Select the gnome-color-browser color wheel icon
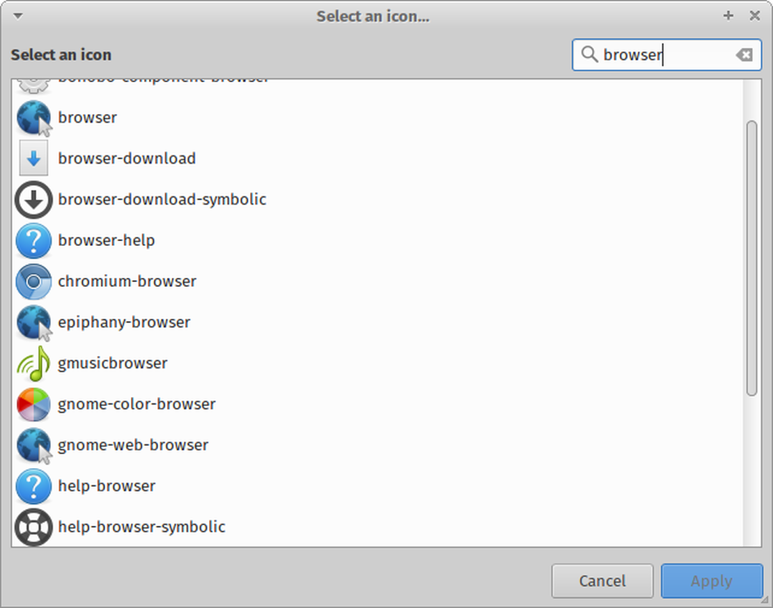773x608 pixels. click(x=33, y=405)
